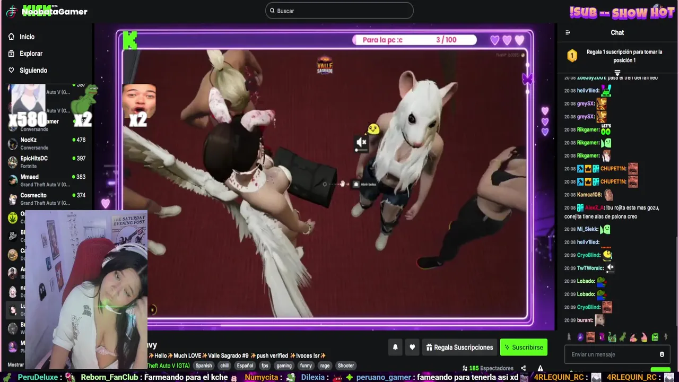The height and width of the screenshot is (382, 679).
Task: Click CHUPET1N's first laughing face emote
Action: coord(633,169)
